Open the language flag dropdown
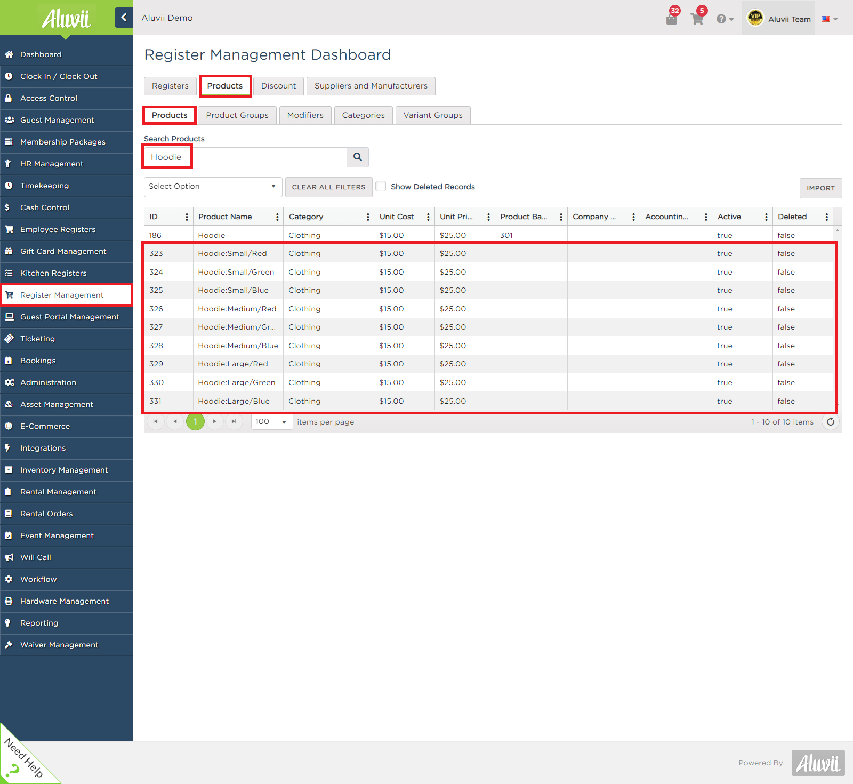 point(830,19)
